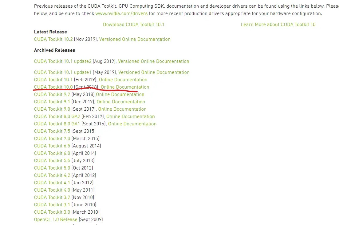Image resolution: width=339 pixels, height=225 pixels.
Task: Click the (Jan 2012) date text
Action: 83,182
